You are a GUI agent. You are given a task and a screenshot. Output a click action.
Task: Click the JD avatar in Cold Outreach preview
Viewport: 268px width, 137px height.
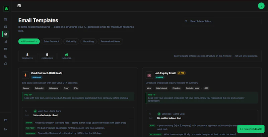[35, 111]
